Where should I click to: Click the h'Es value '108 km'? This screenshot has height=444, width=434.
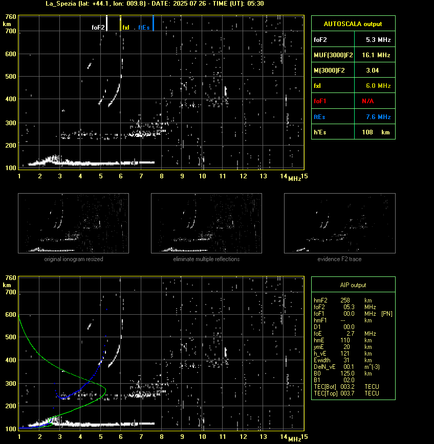pos(376,132)
